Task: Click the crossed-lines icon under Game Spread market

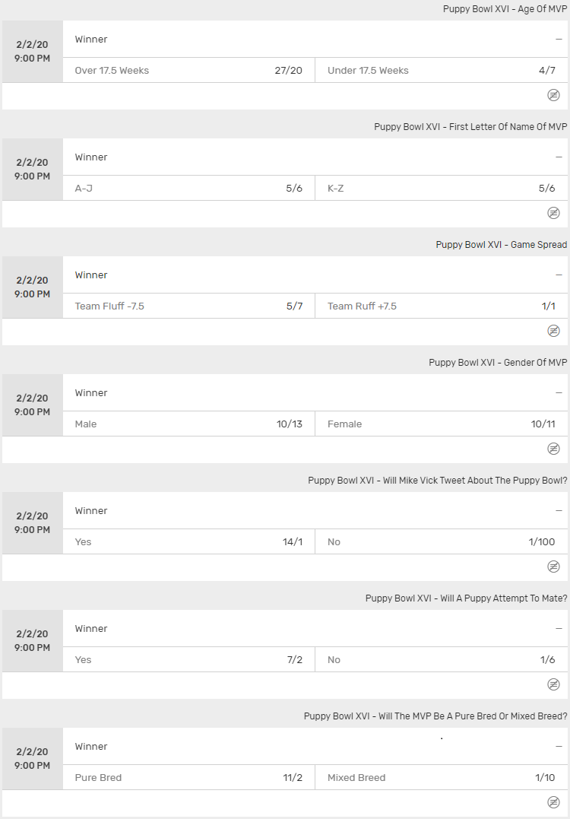Action: 554,332
